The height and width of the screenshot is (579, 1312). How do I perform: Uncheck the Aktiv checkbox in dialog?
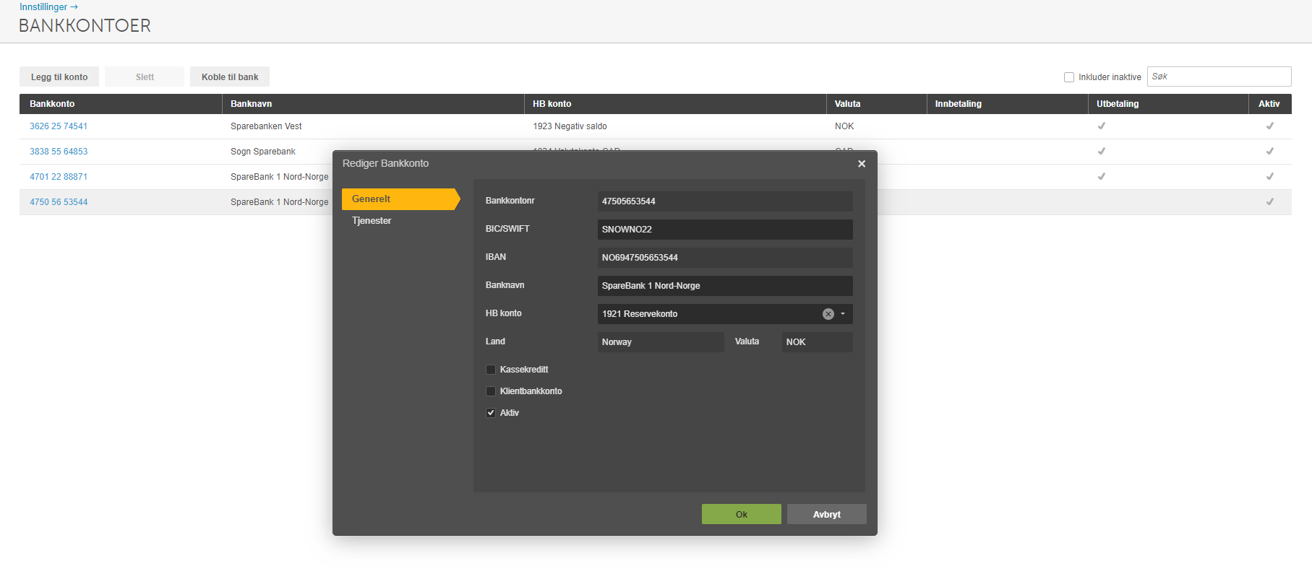point(491,413)
